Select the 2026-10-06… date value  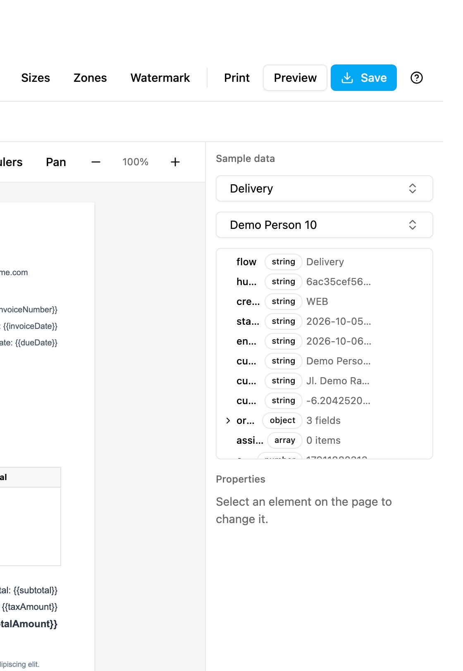pyautogui.click(x=339, y=341)
